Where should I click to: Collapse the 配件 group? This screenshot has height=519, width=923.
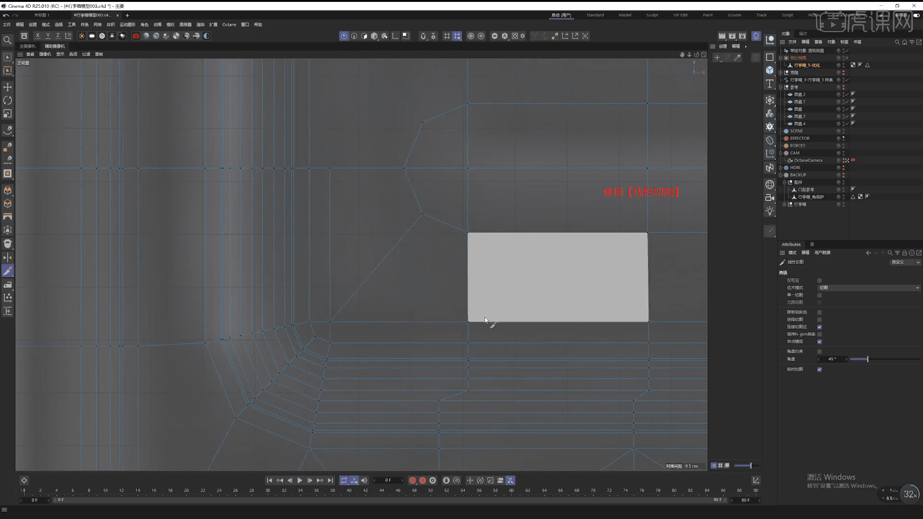tap(785, 183)
